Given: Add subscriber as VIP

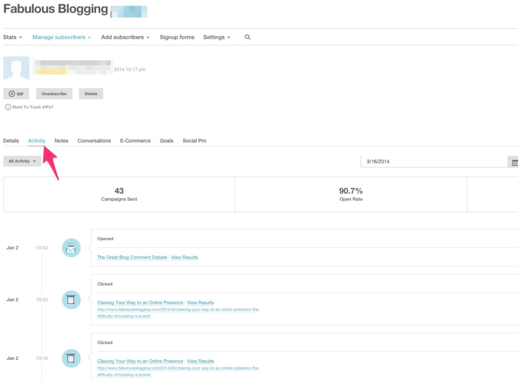Looking at the screenshot, I should tap(16, 93).
